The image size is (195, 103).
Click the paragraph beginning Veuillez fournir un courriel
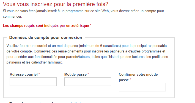click(x=87, y=54)
